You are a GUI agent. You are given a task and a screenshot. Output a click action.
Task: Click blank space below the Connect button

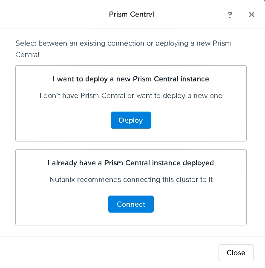click(131, 218)
